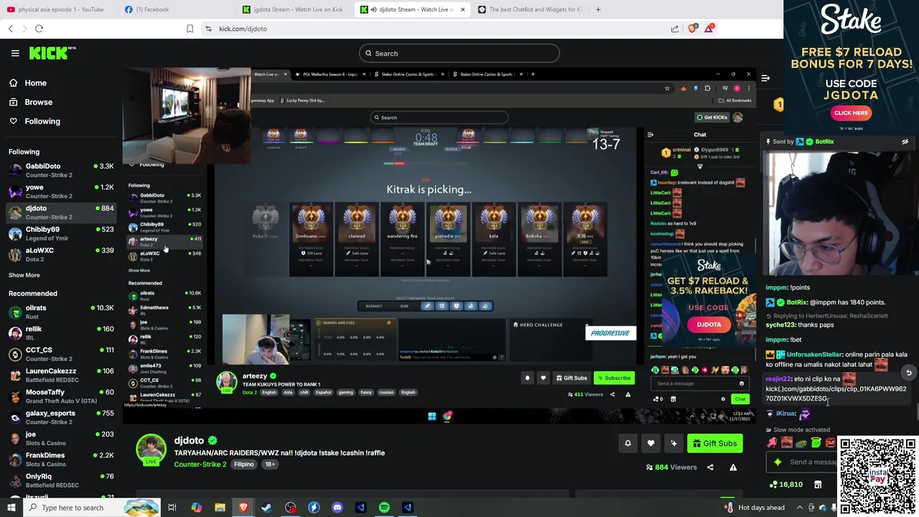Open a new browser tab

[598, 9]
